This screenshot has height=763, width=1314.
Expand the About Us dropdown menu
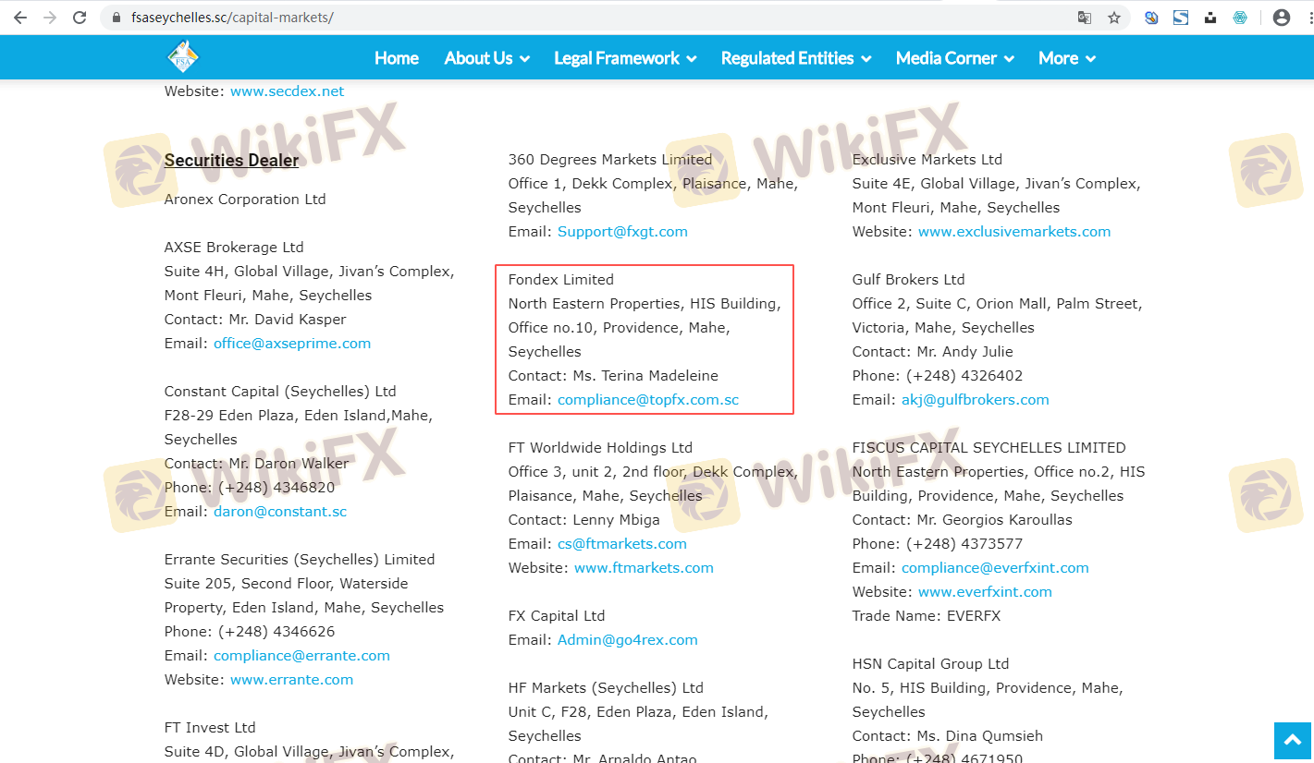point(487,58)
